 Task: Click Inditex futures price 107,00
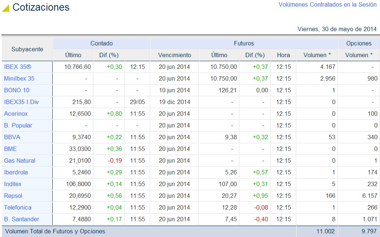[228, 184]
